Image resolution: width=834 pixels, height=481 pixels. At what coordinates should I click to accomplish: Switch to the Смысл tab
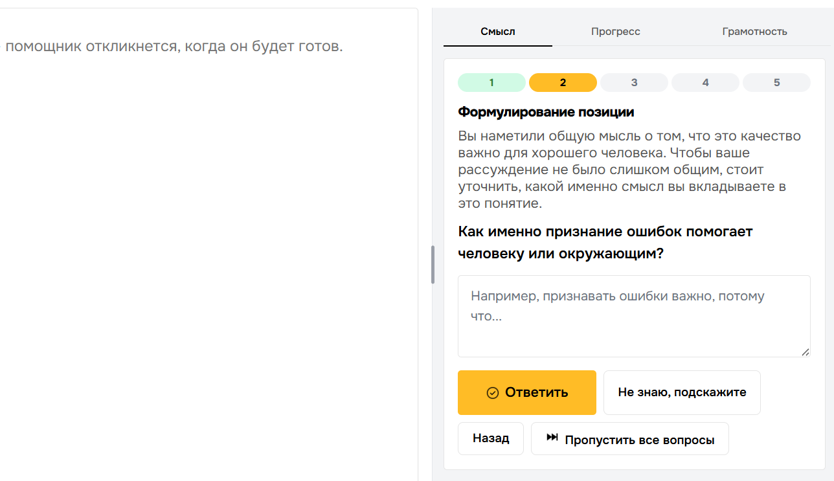(x=498, y=31)
